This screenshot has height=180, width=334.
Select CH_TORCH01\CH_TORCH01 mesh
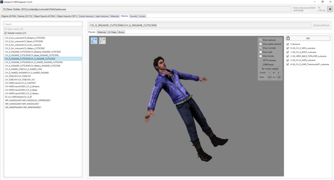[43, 76]
